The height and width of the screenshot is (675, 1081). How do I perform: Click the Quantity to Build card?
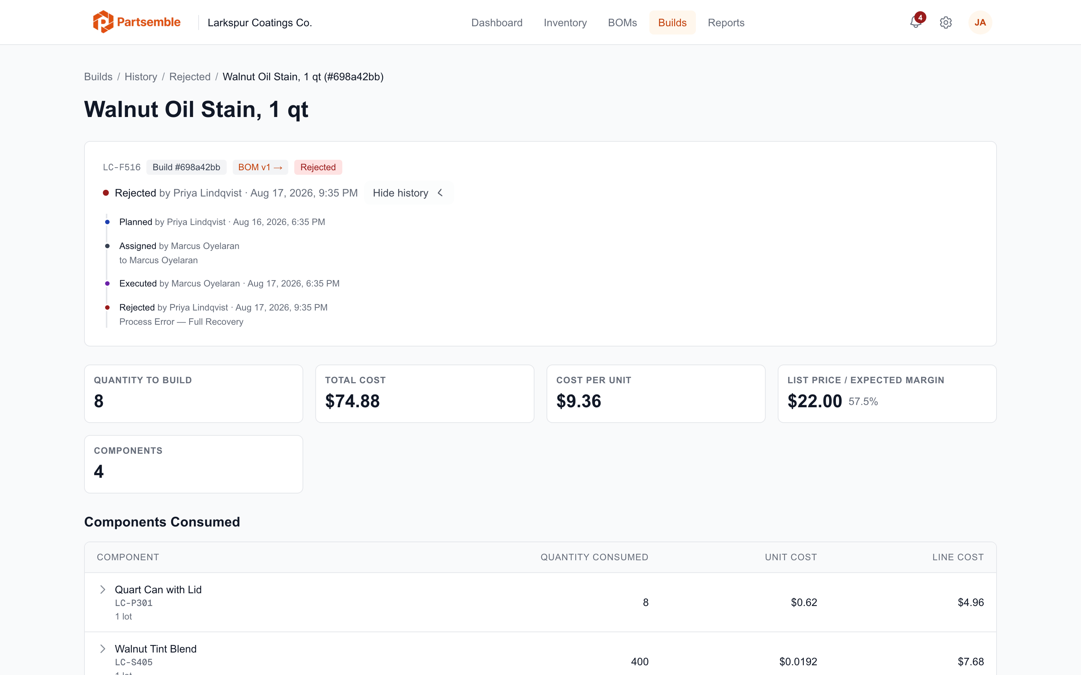tap(193, 394)
